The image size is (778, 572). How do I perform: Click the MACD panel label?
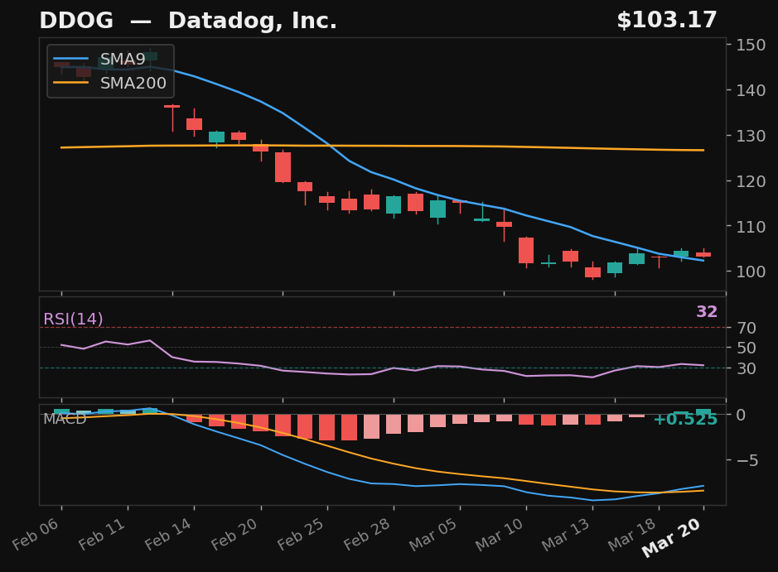65,419
